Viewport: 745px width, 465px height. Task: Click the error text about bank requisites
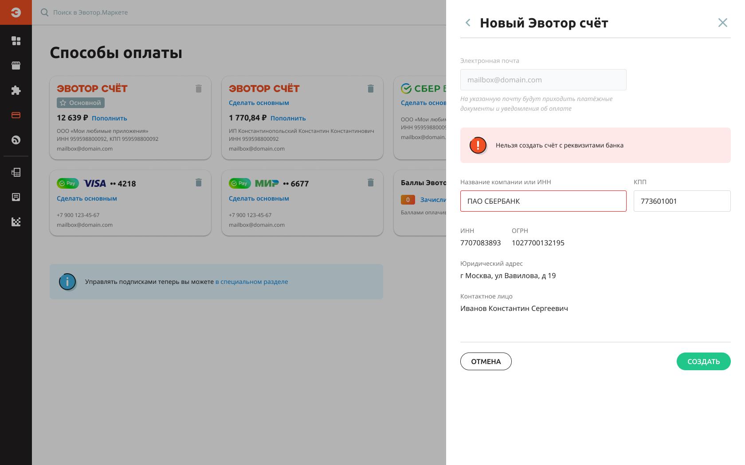pyautogui.click(x=560, y=145)
